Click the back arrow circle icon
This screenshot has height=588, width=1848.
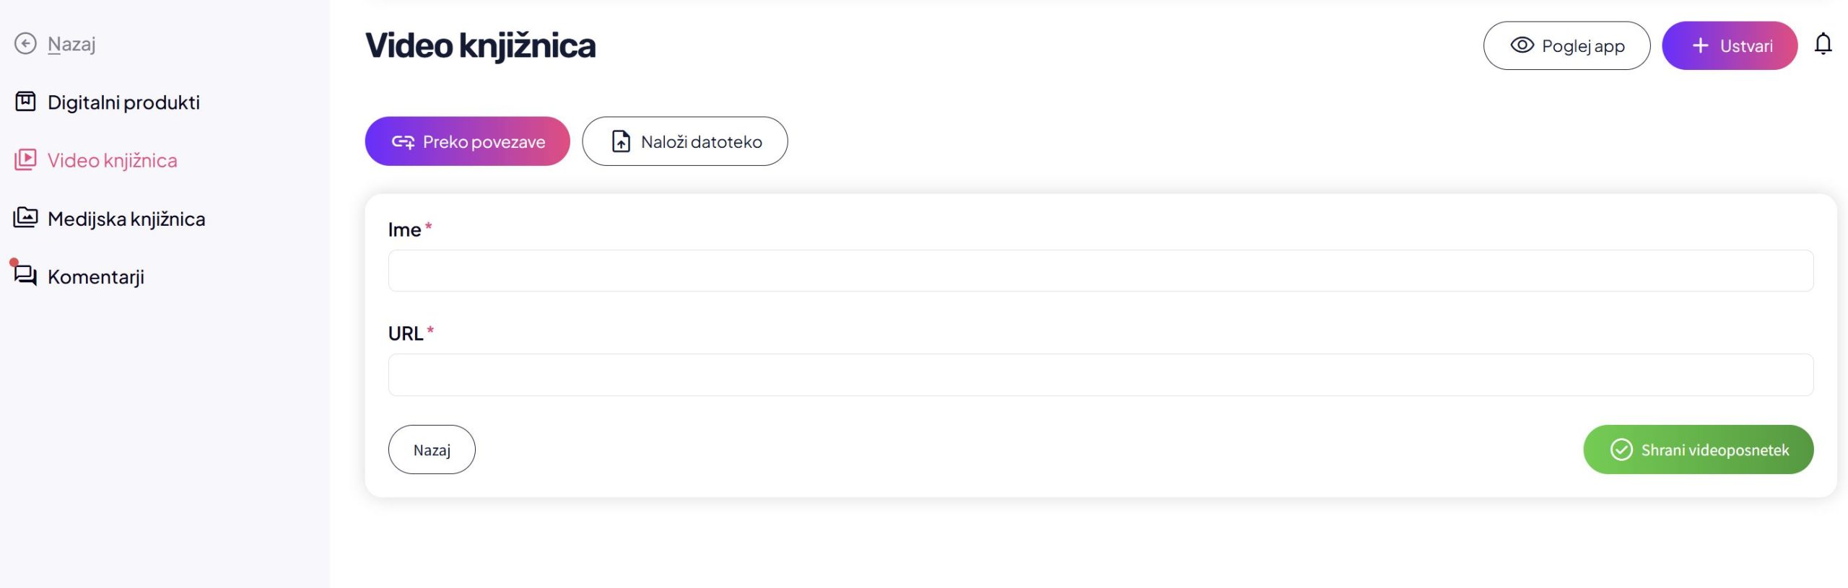pyautogui.click(x=25, y=44)
